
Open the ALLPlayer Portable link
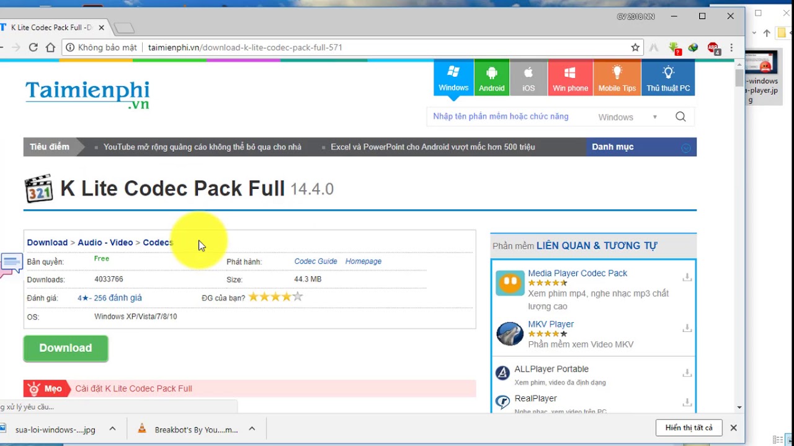551,369
